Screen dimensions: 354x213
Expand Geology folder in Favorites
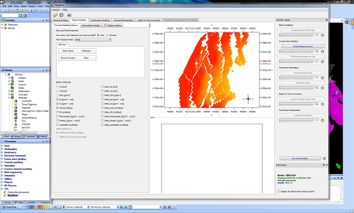[2, 28]
